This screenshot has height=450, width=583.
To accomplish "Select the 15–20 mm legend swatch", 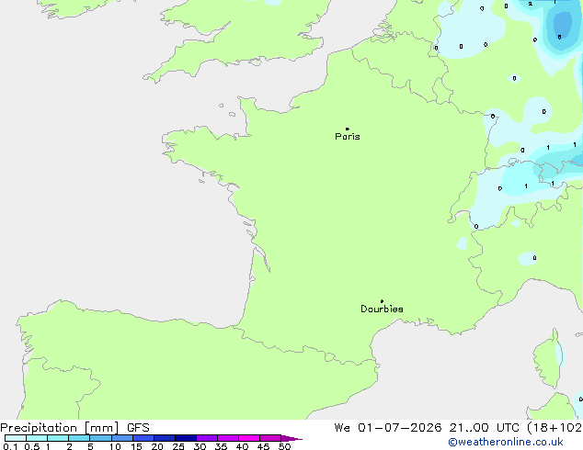I will (143, 438).
